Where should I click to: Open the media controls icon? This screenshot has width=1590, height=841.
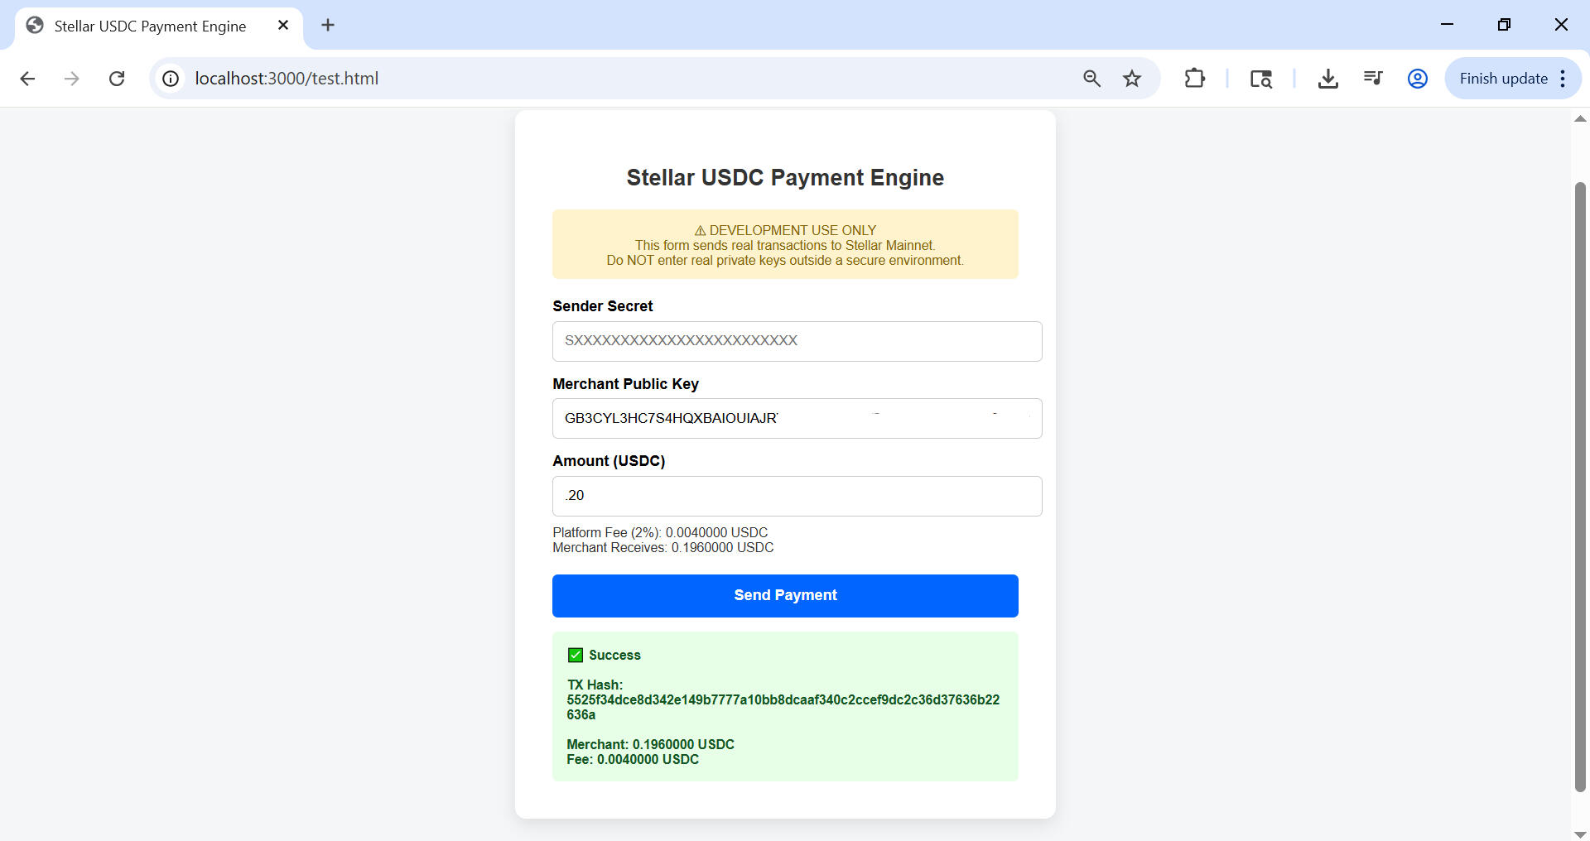[1372, 79]
